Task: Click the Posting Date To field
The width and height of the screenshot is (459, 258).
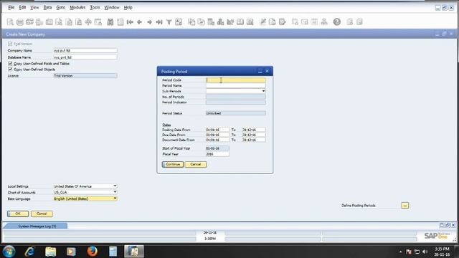Action: point(253,130)
